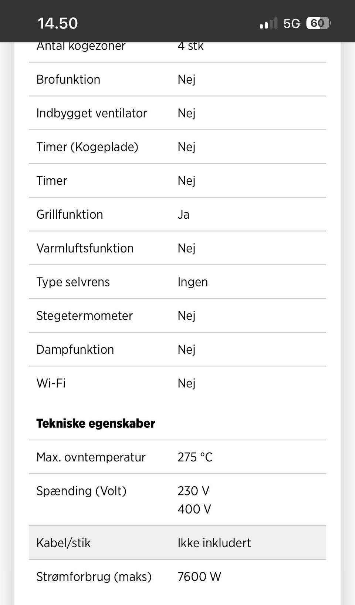The width and height of the screenshot is (355, 605).
Task: Select the "7600 W" power consumption value
Action: (199, 577)
